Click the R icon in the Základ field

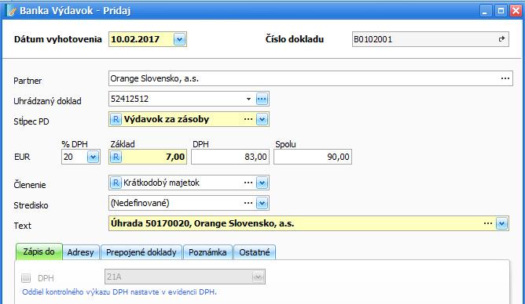116,157
